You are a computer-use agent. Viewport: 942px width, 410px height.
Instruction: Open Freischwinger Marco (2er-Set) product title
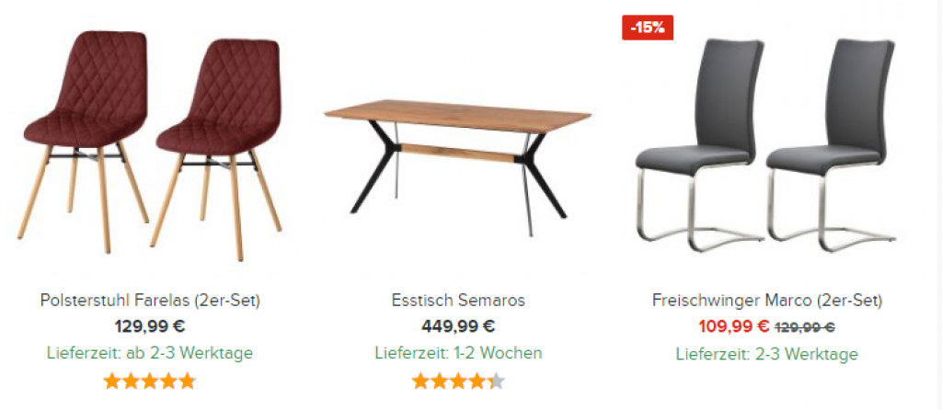click(x=767, y=301)
